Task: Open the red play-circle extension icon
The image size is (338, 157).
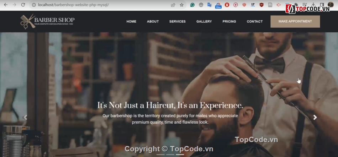Action: tap(236, 5)
